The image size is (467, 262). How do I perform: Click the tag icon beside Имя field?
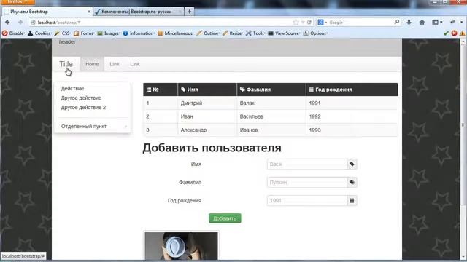pyautogui.click(x=352, y=164)
